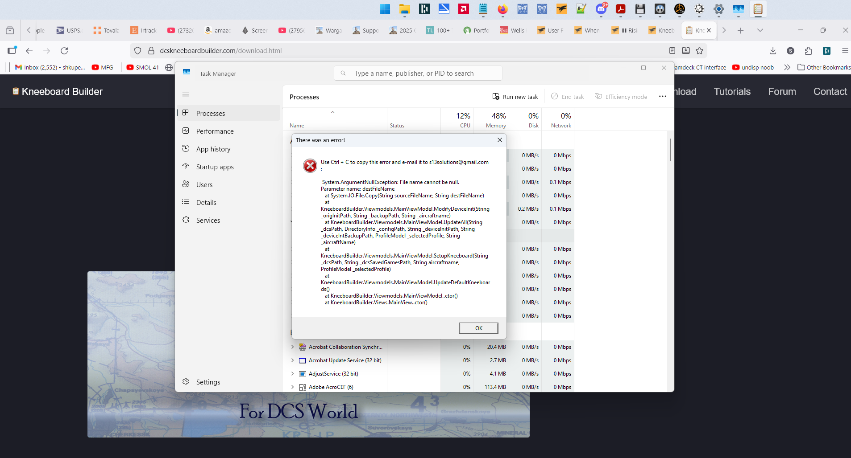Open a new Firefox tab
851x458 pixels.
[740, 30]
